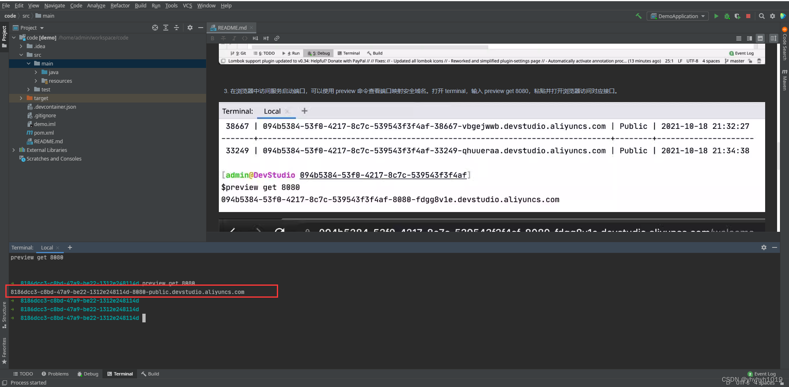Image resolution: width=789 pixels, height=387 pixels.
Task: Run the DemoApplication with the green play icon
Action: coord(717,16)
